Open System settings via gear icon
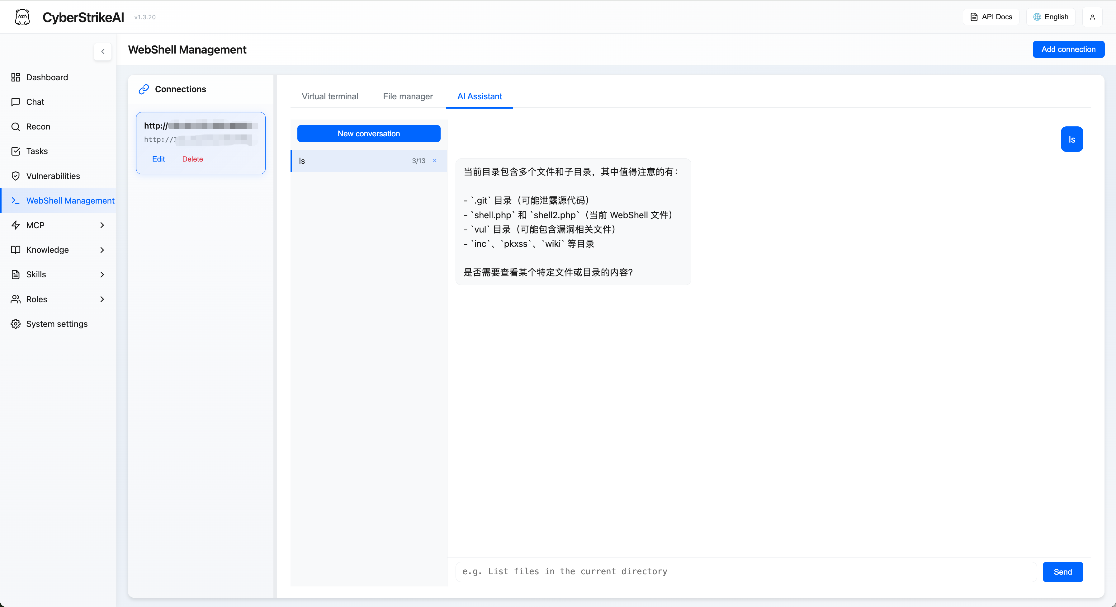This screenshot has width=1116, height=607. (x=16, y=323)
